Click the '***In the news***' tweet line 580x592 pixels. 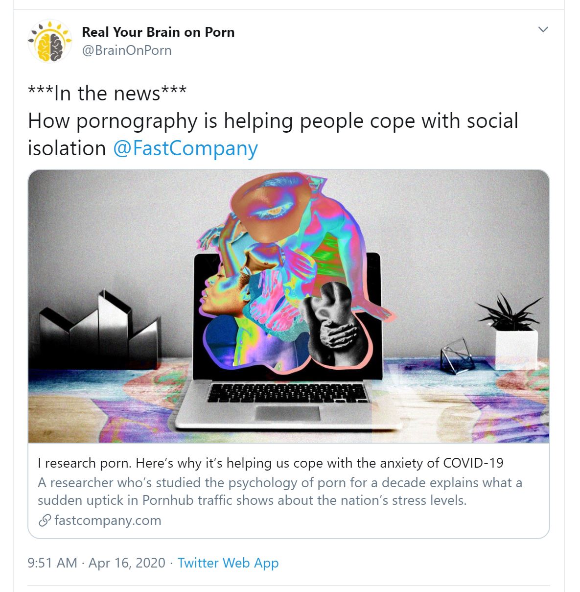(x=107, y=93)
